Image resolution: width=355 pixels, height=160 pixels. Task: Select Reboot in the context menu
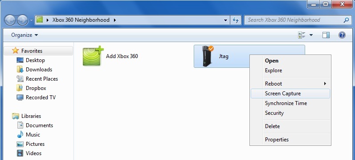(290, 84)
